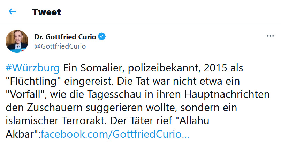The width and height of the screenshot is (281, 144).
Task: Click the blue verified checkmark badge
Action: click(102, 36)
